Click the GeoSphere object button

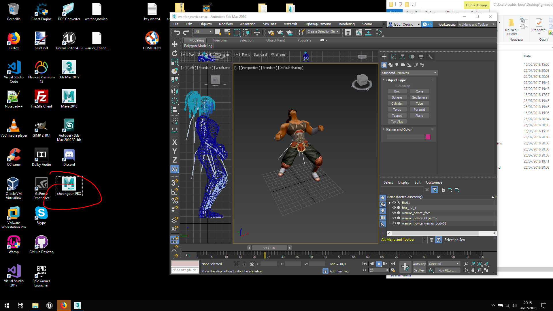tap(419, 97)
